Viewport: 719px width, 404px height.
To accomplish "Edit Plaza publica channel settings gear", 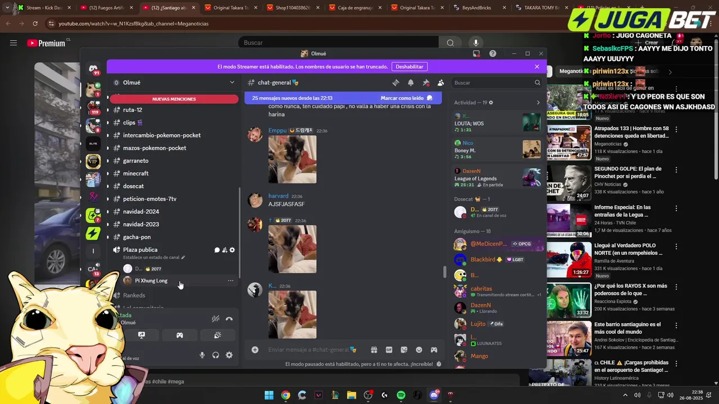I will coord(232,250).
